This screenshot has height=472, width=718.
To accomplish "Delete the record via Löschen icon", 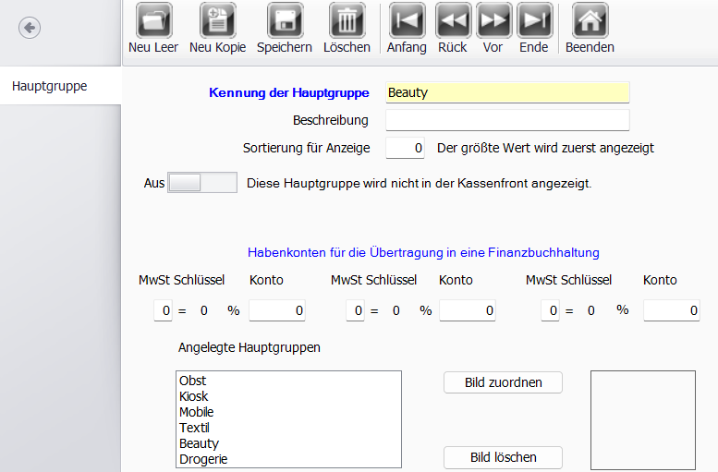I will [347, 20].
